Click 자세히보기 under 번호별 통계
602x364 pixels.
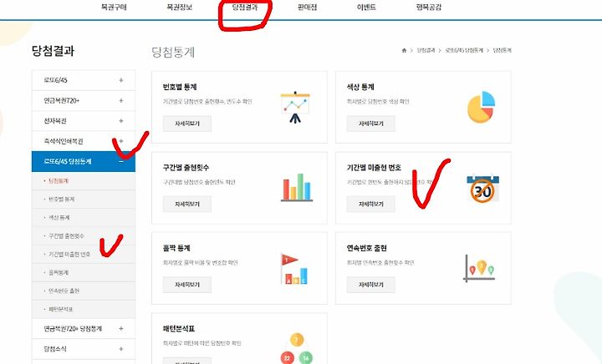pyautogui.click(x=187, y=124)
